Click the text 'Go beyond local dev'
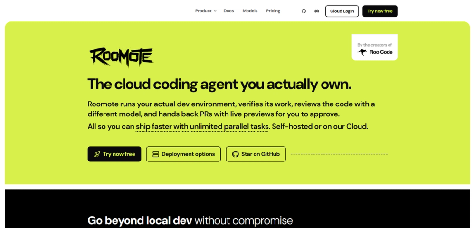This screenshot has width=475, height=228. click(x=140, y=220)
